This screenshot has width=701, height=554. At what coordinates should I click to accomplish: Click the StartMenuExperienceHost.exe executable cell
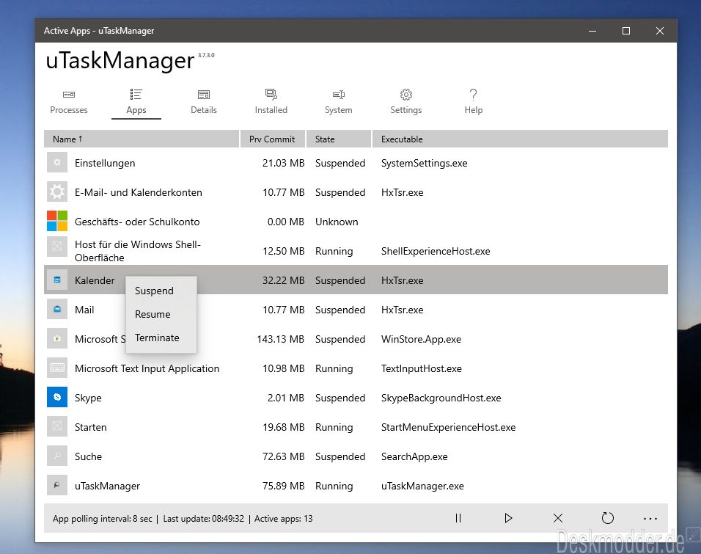(449, 427)
